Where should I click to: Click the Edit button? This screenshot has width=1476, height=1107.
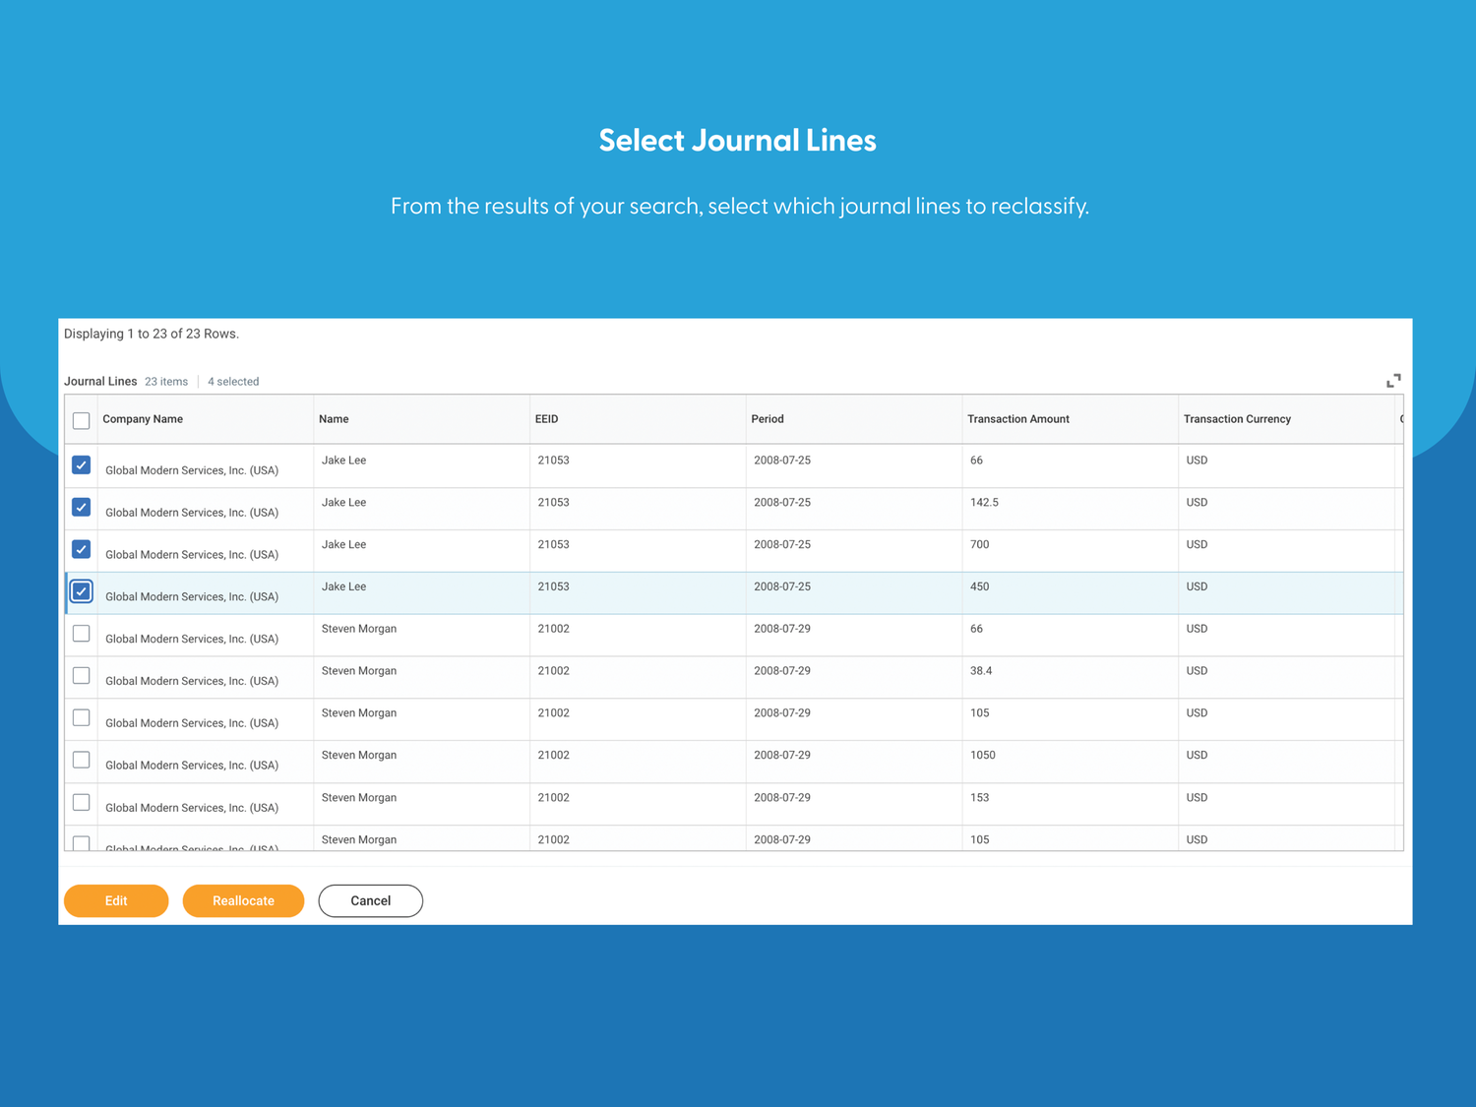tap(116, 900)
